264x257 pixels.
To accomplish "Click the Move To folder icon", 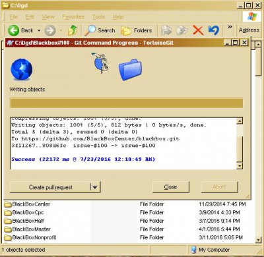I will (x=166, y=30).
